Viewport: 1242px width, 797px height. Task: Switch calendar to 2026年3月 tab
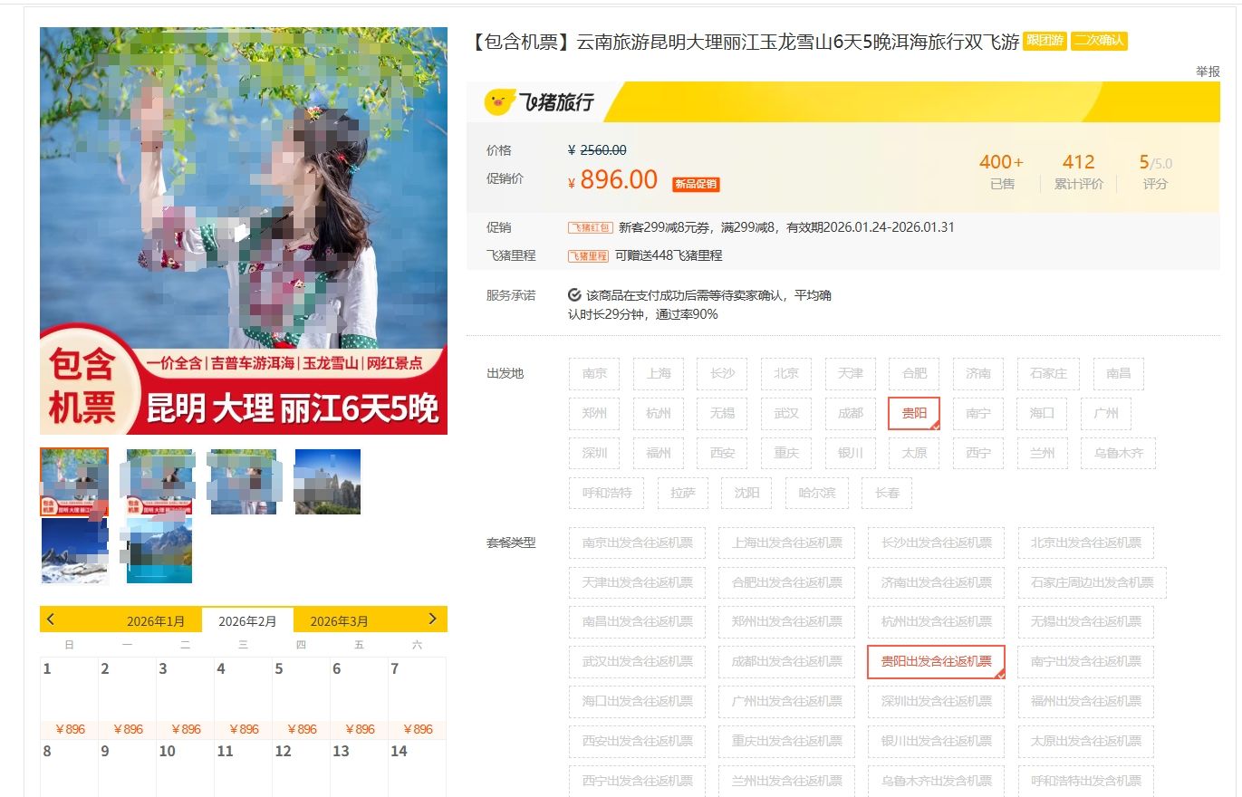tap(339, 621)
